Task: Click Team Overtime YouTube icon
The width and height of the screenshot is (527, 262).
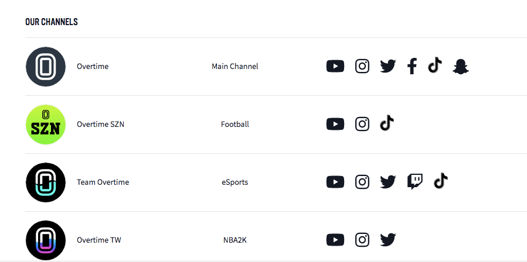Action: (335, 182)
